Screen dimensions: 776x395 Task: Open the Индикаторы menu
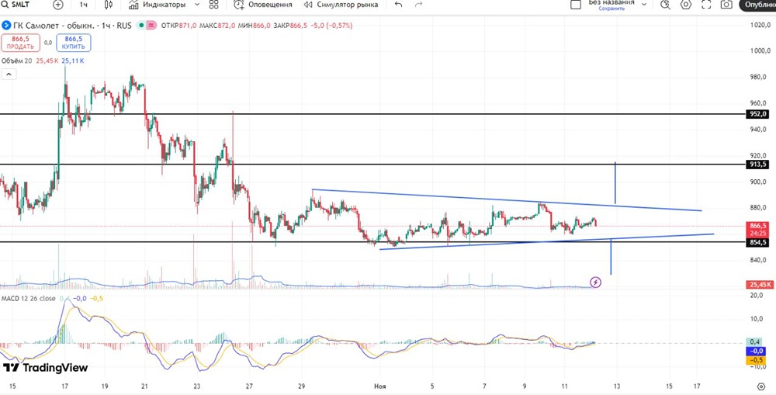pyautogui.click(x=157, y=5)
